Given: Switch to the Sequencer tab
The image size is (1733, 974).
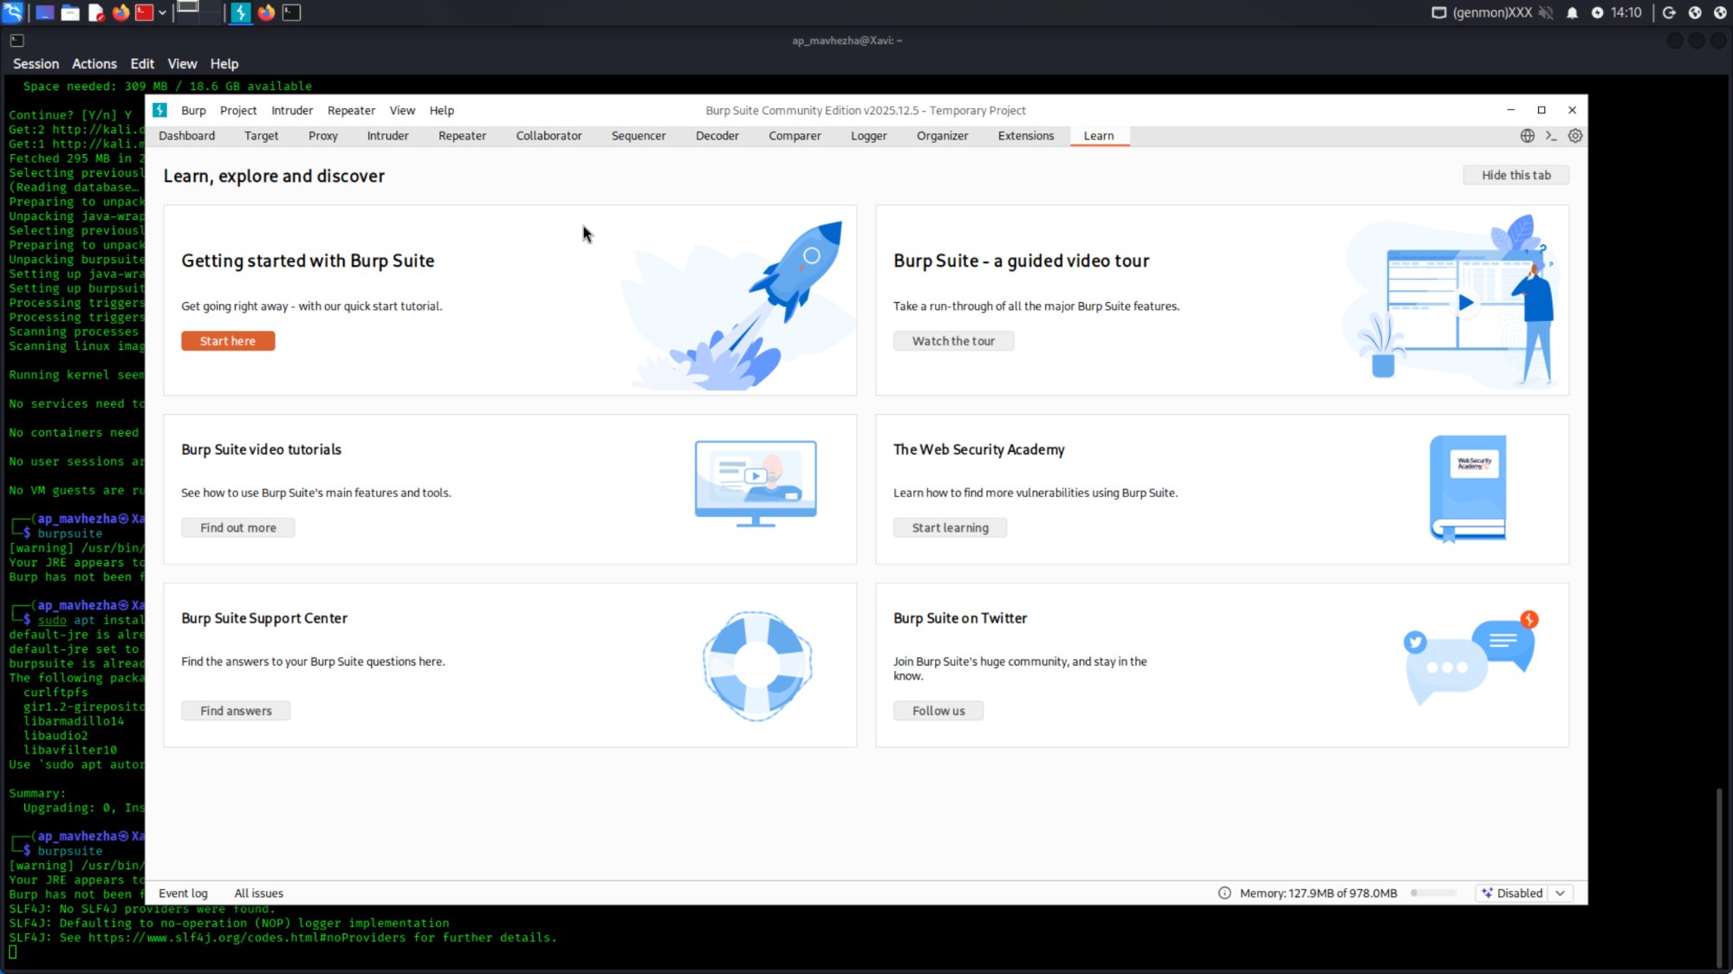Looking at the screenshot, I should tap(639, 136).
